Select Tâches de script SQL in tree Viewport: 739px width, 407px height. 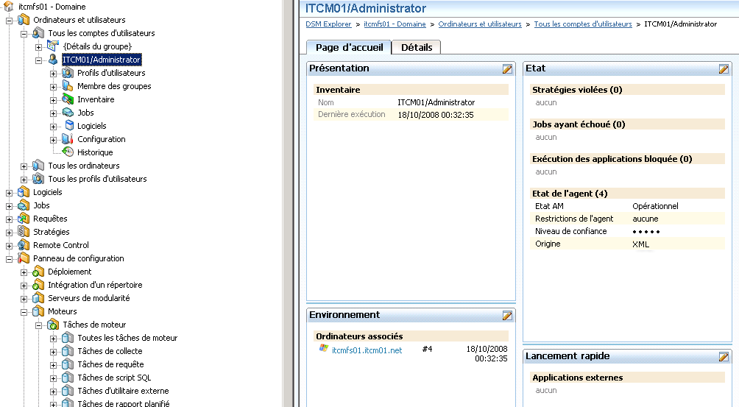114,378
